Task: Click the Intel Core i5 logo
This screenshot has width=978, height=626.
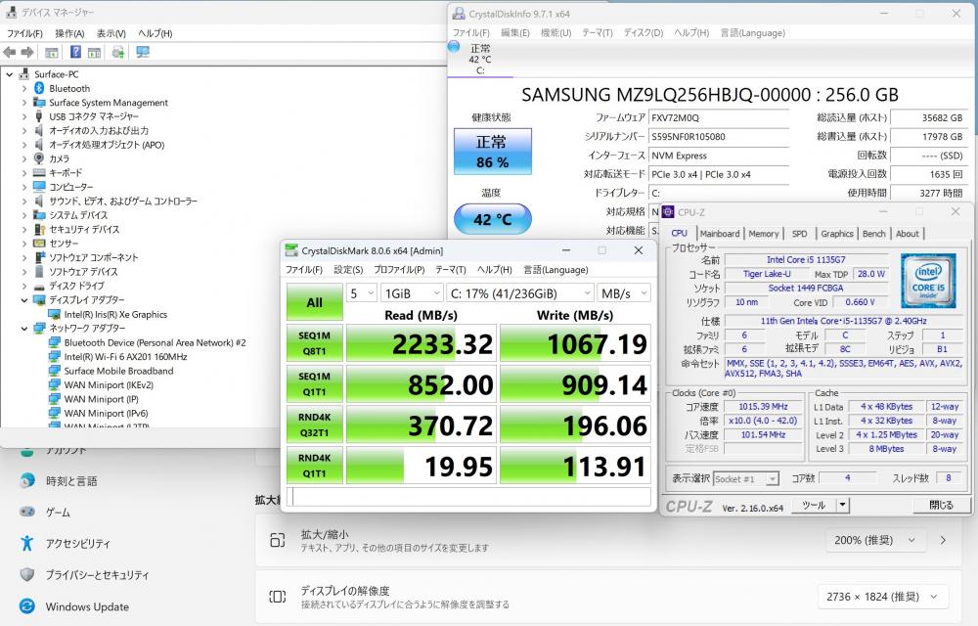Action: [927, 281]
